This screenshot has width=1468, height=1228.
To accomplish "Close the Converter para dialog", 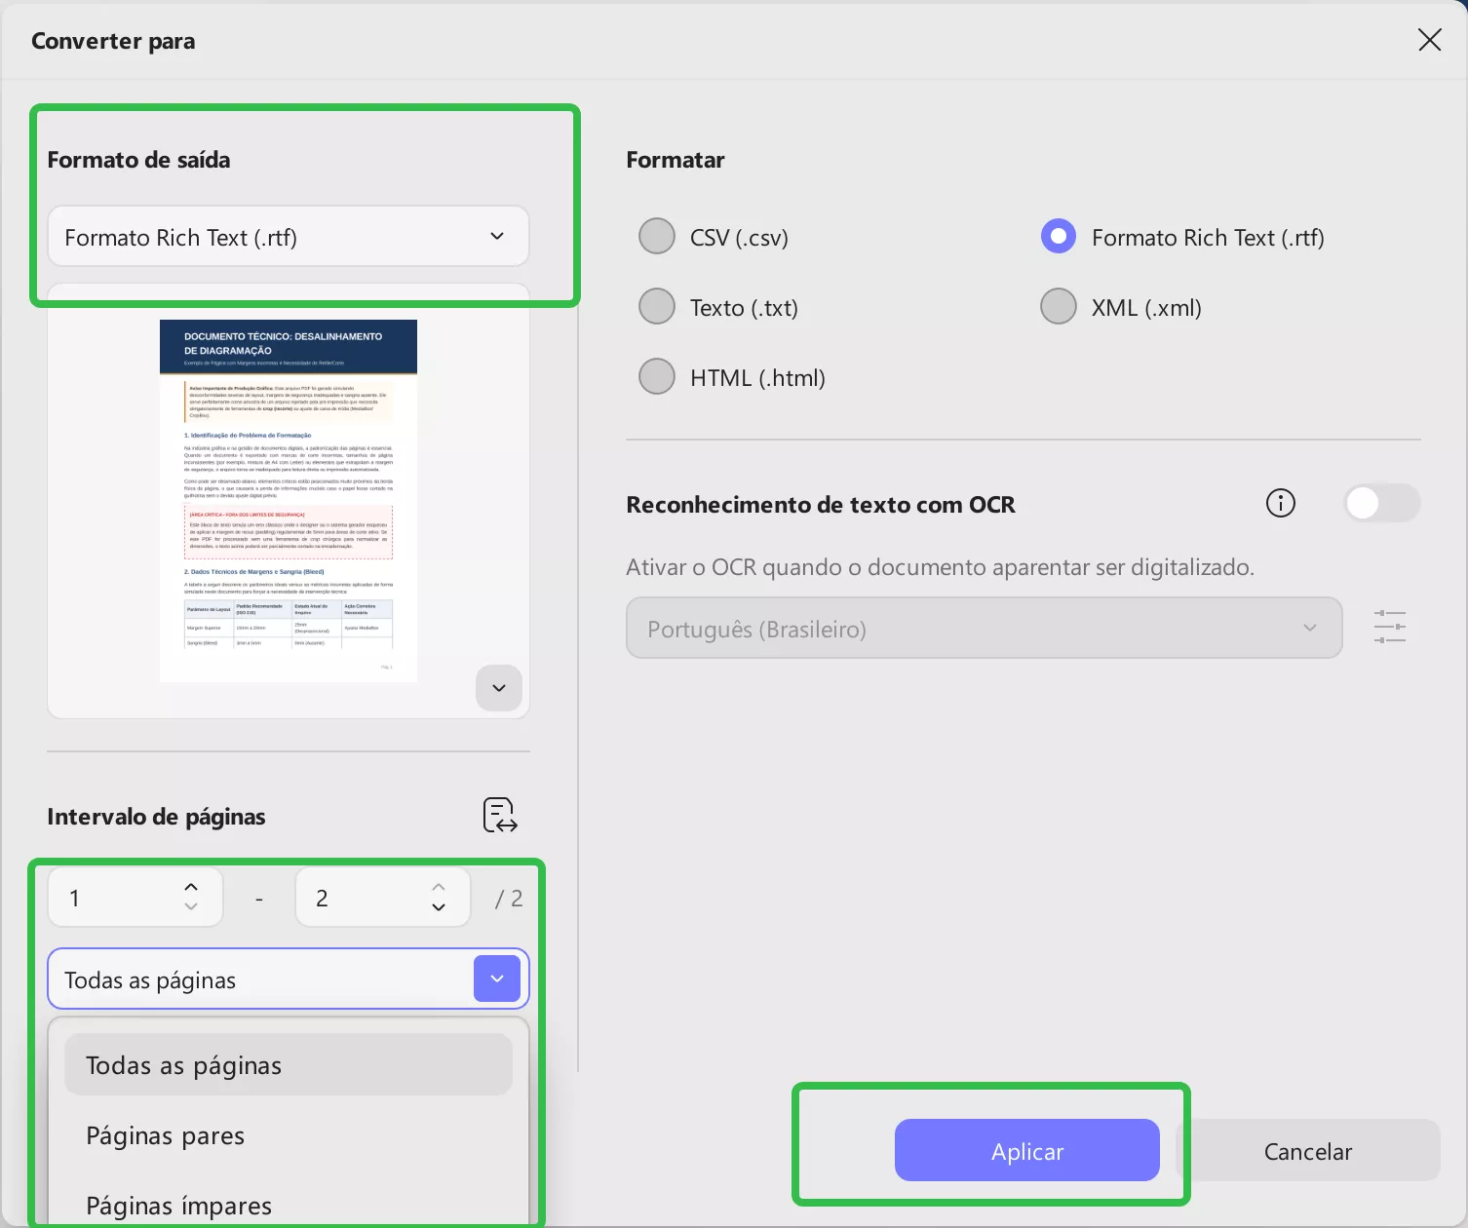I will (x=1429, y=40).
